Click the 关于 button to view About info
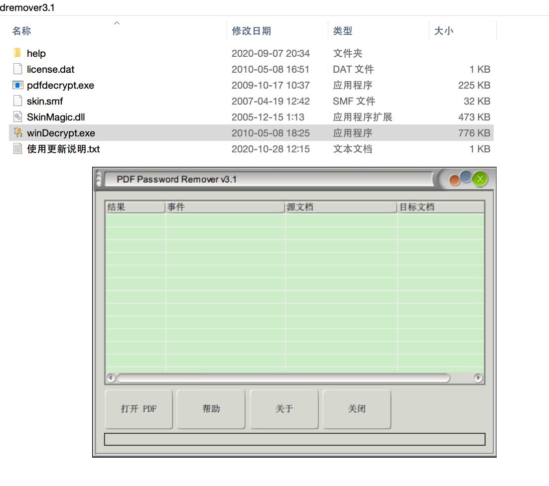The height and width of the screenshot is (486, 549). [284, 409]
